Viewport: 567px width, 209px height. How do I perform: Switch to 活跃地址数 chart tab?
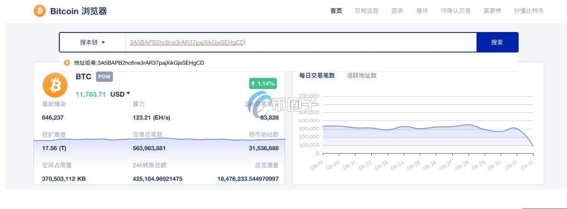point(362,76)
